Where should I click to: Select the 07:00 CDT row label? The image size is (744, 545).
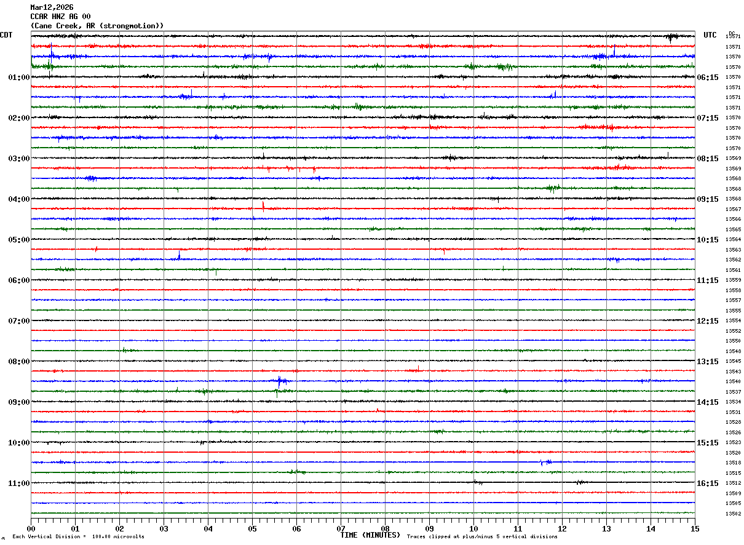click(19, 321)
